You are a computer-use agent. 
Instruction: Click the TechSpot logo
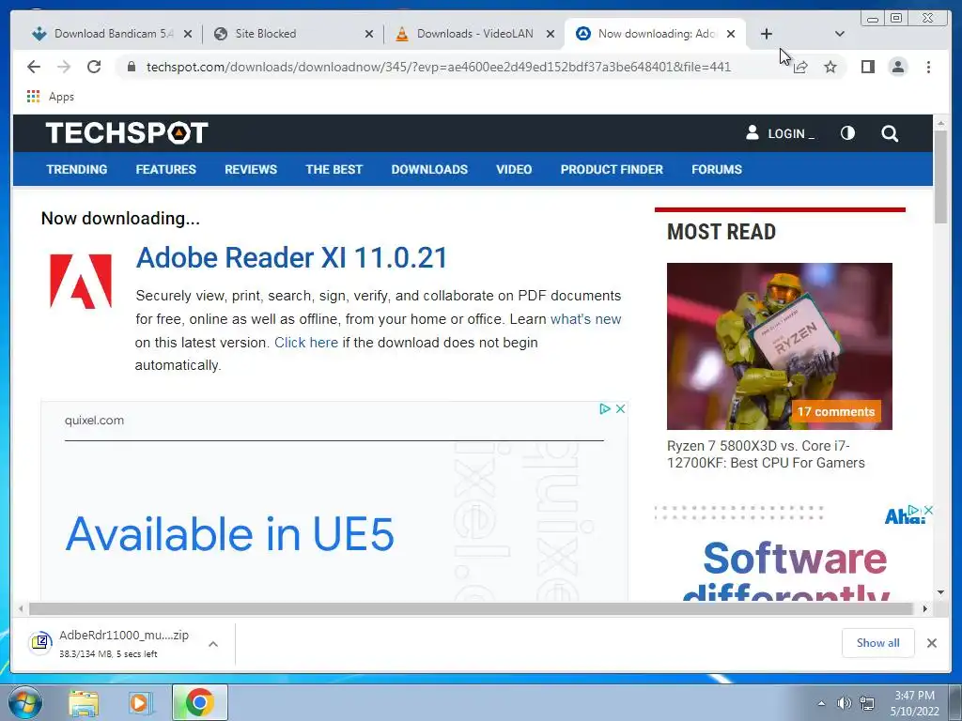pos(127,133)
